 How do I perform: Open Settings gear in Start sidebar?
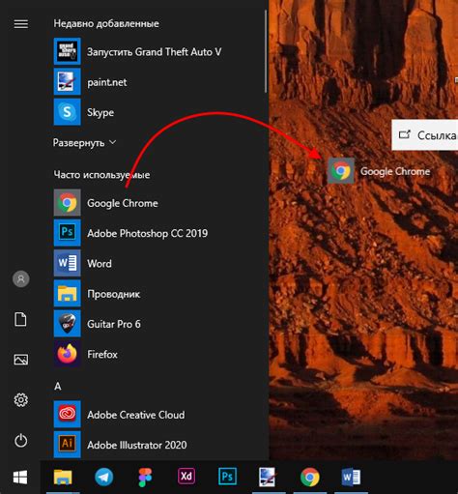coord(21,400)
